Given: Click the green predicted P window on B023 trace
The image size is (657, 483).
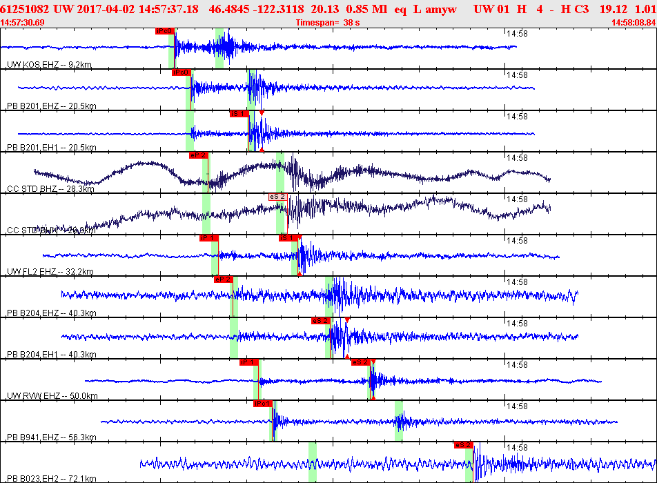Looking at the screenshot, I should tap(312, 462).
